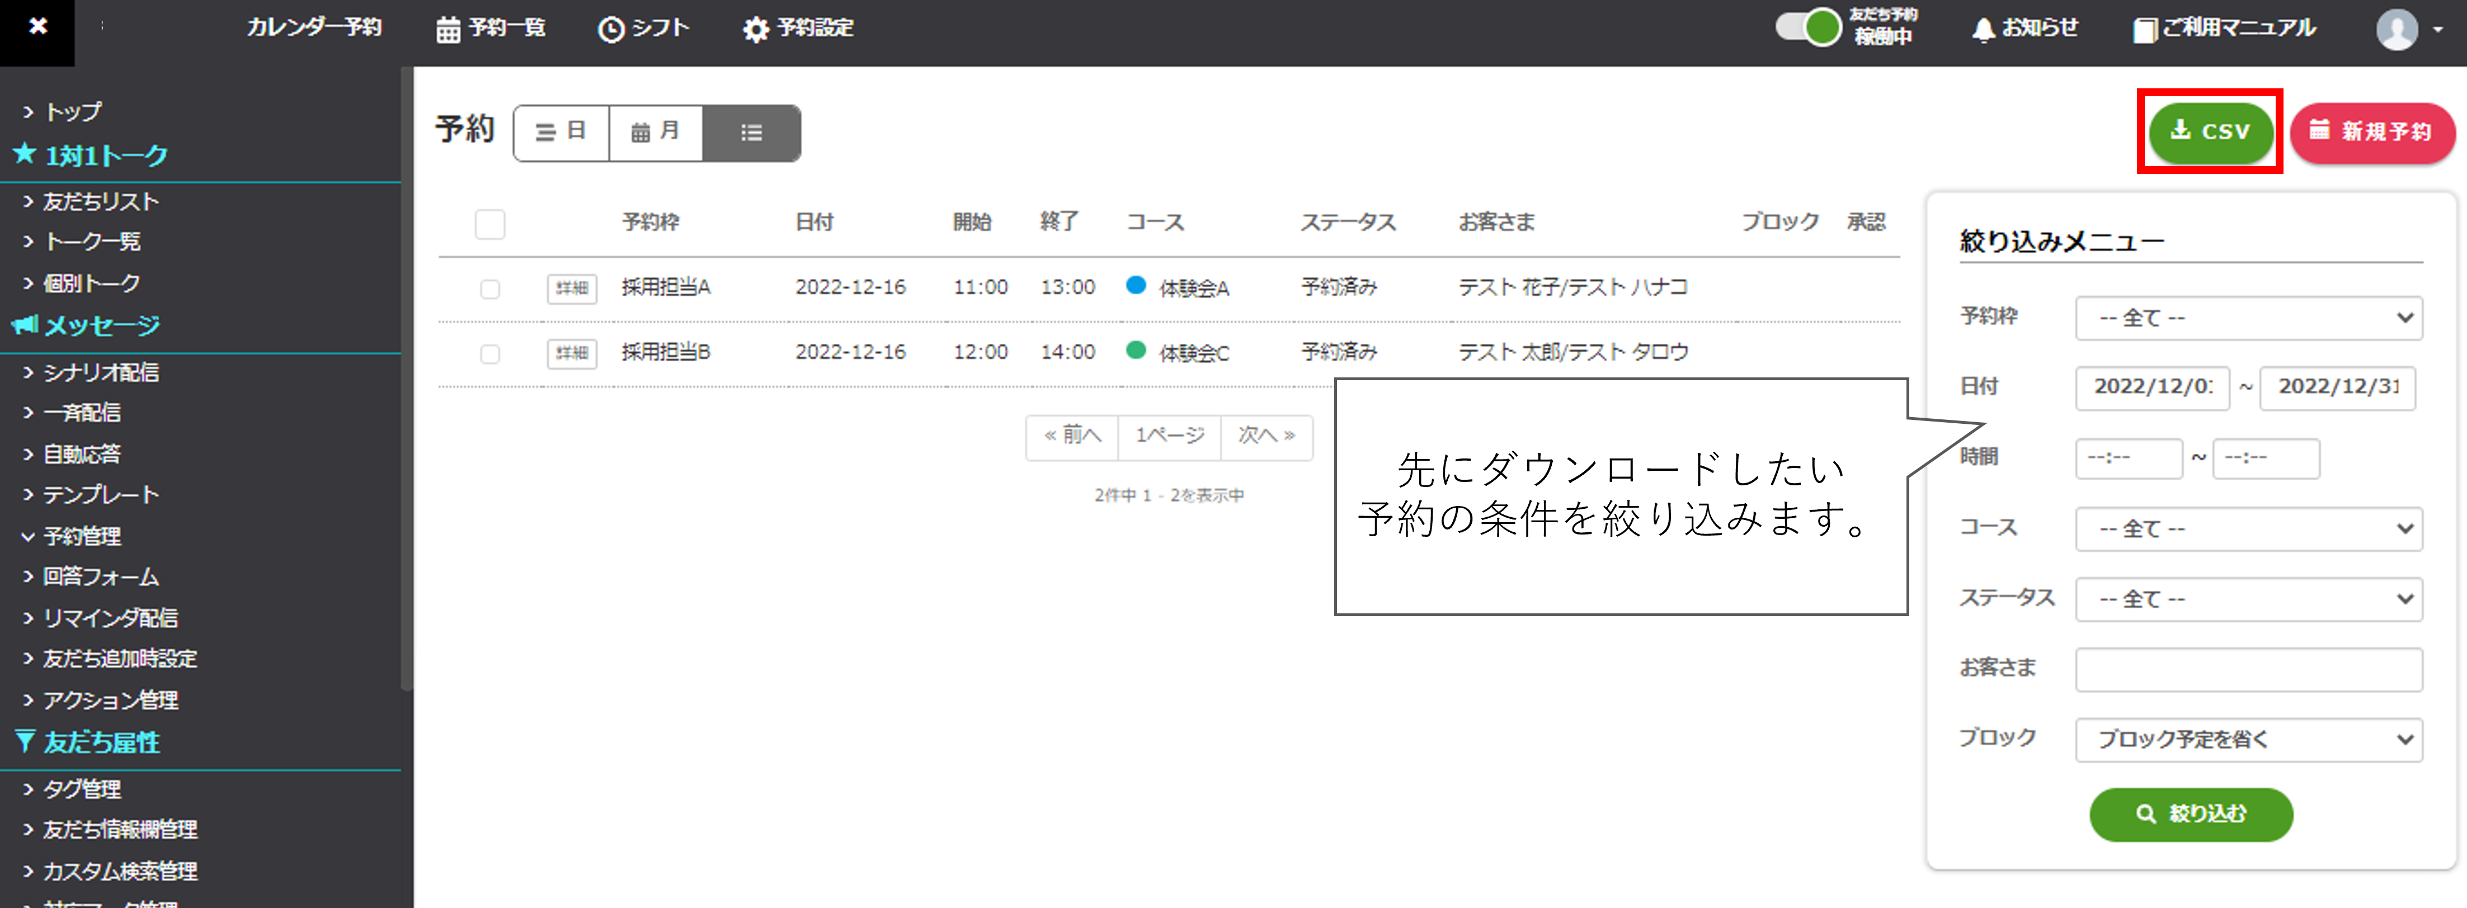
Task: Tick the select-all checkbox in table header
Action: pos(491,224)
